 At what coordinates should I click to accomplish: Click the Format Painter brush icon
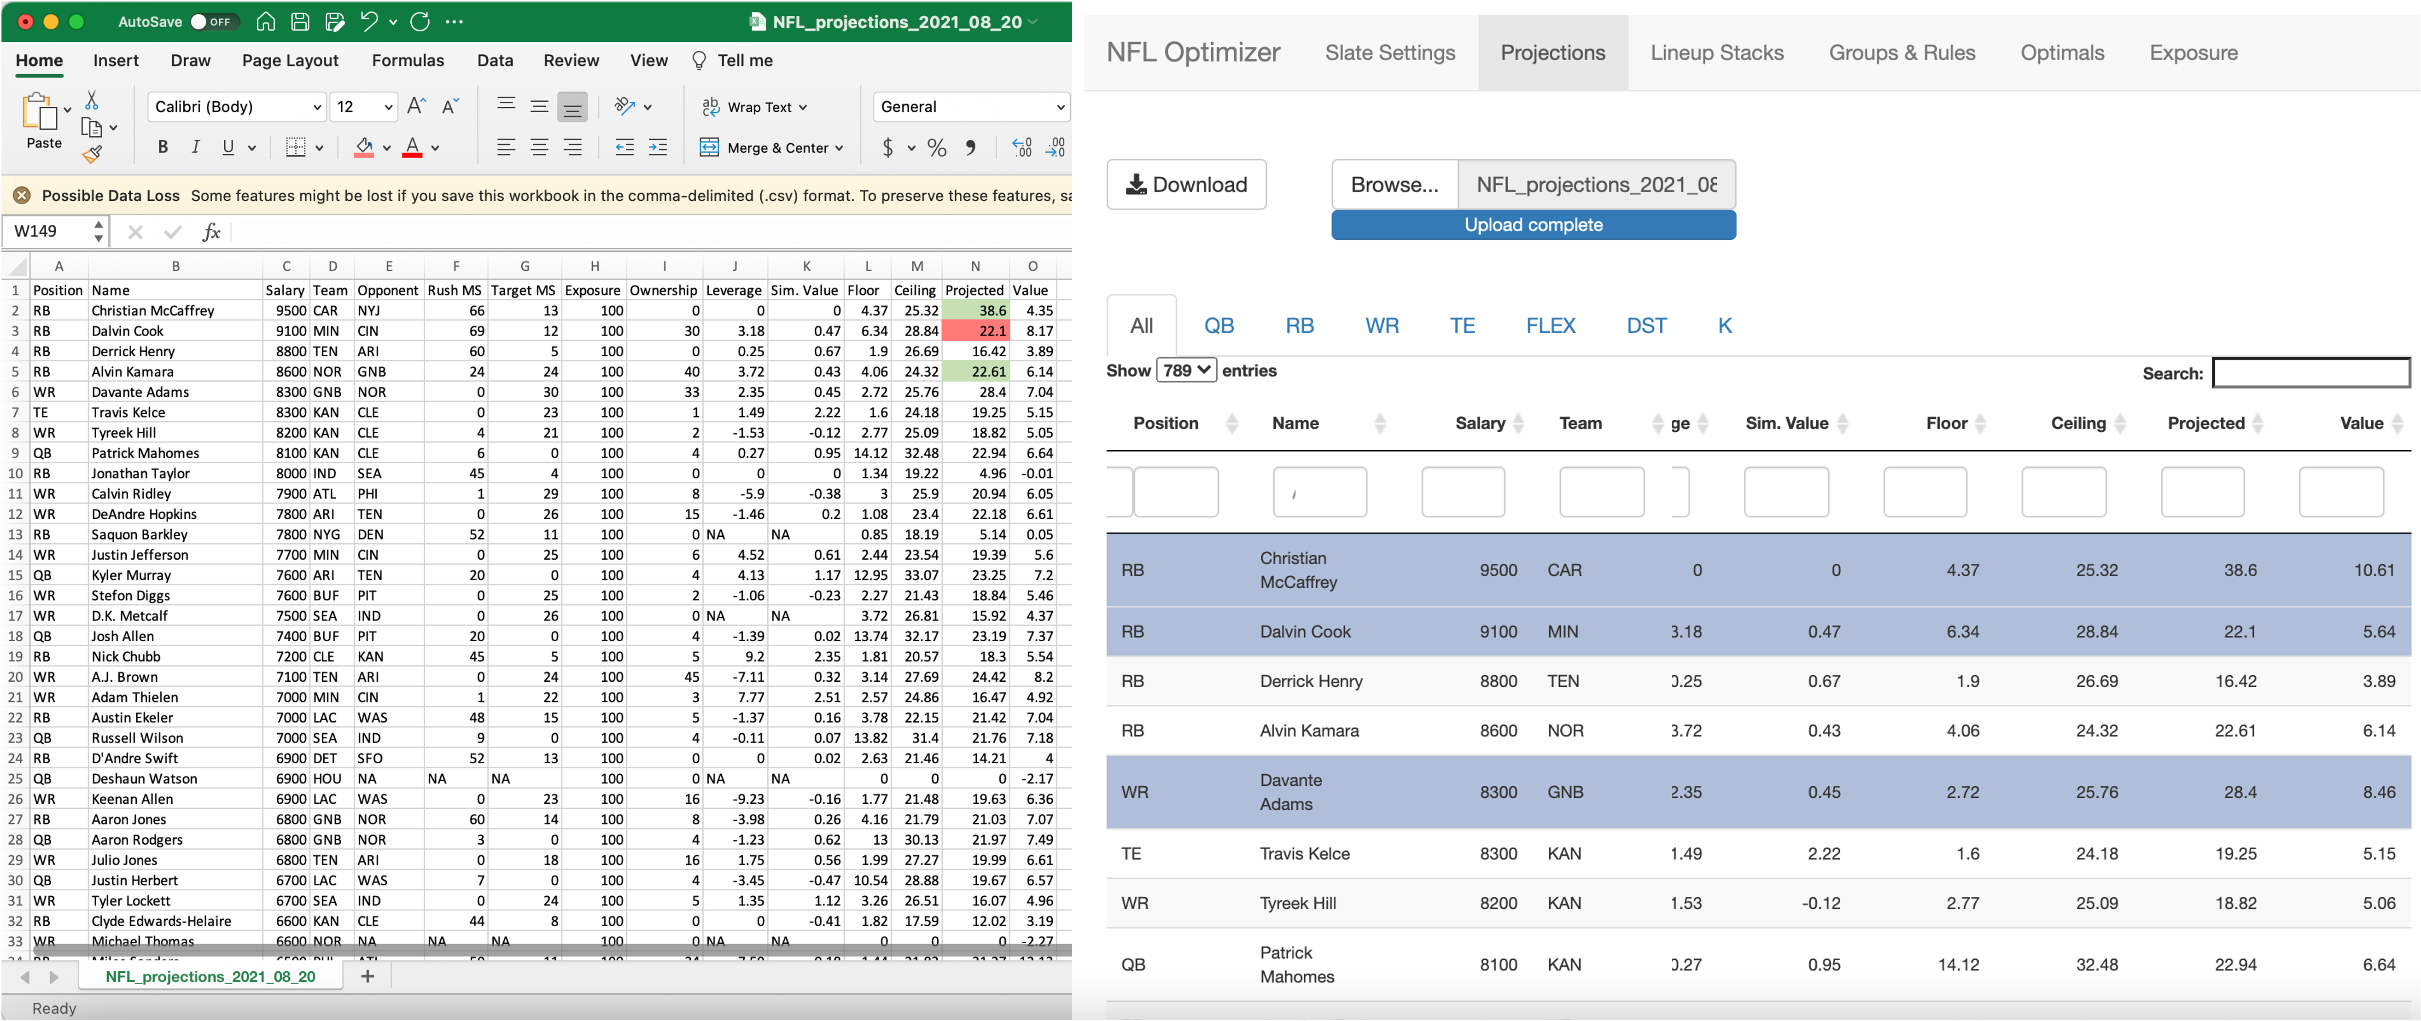(x=91, y=154)
